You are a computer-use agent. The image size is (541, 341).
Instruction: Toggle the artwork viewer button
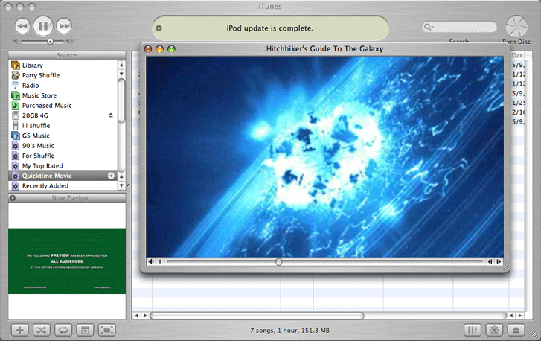coord(85,331)
